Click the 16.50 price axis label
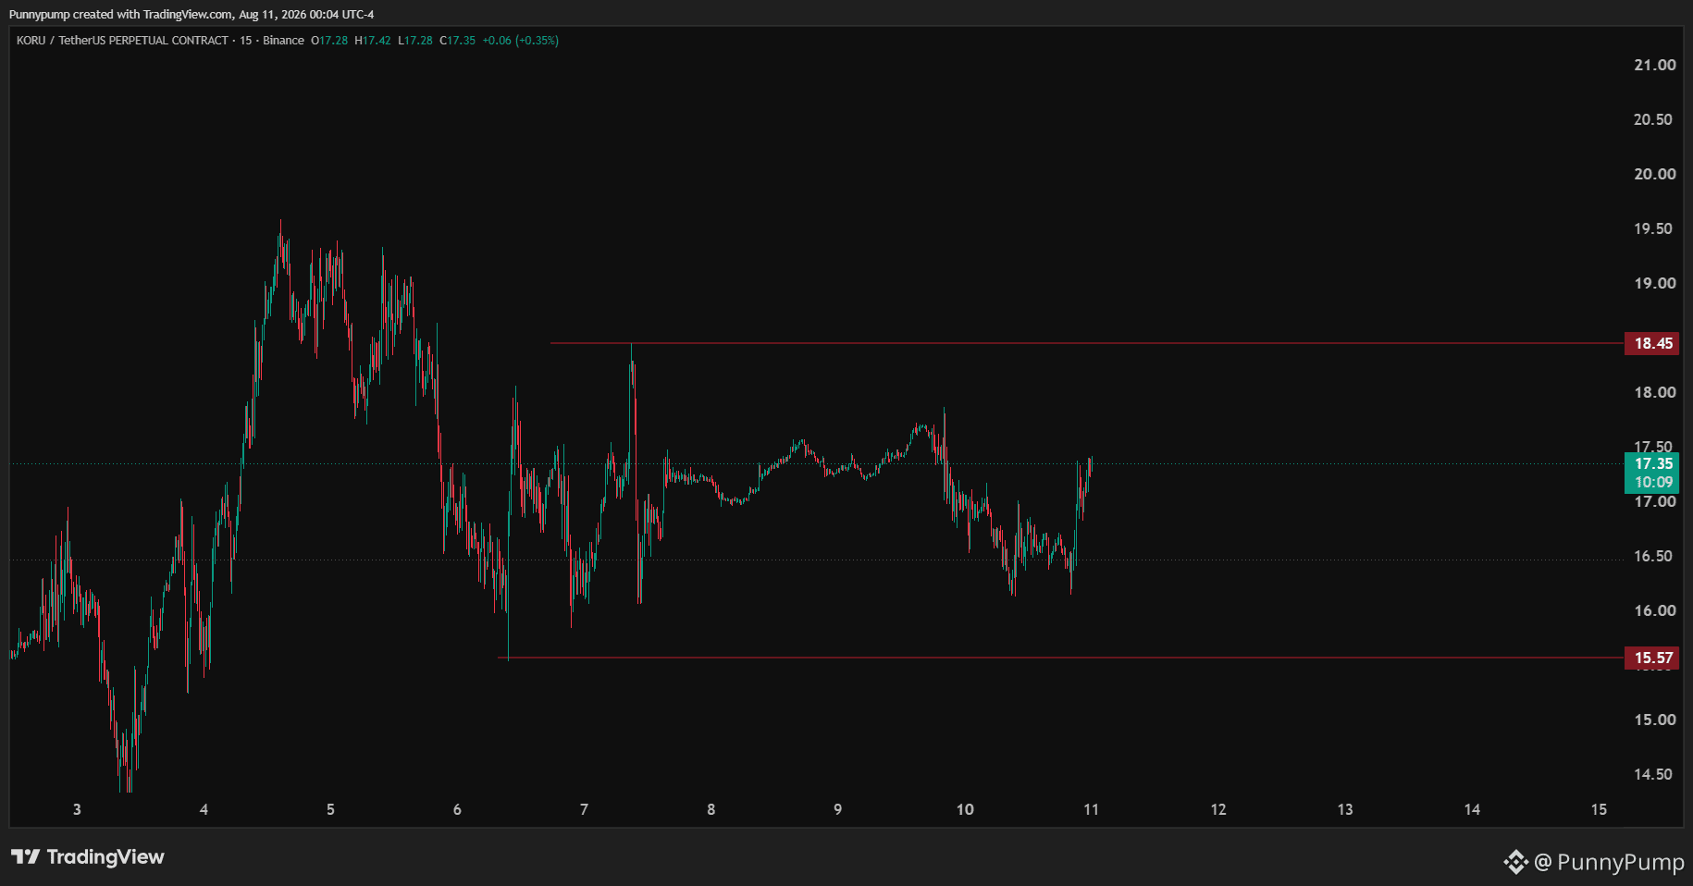The image size is (1693, 886). click(1654, 556)
